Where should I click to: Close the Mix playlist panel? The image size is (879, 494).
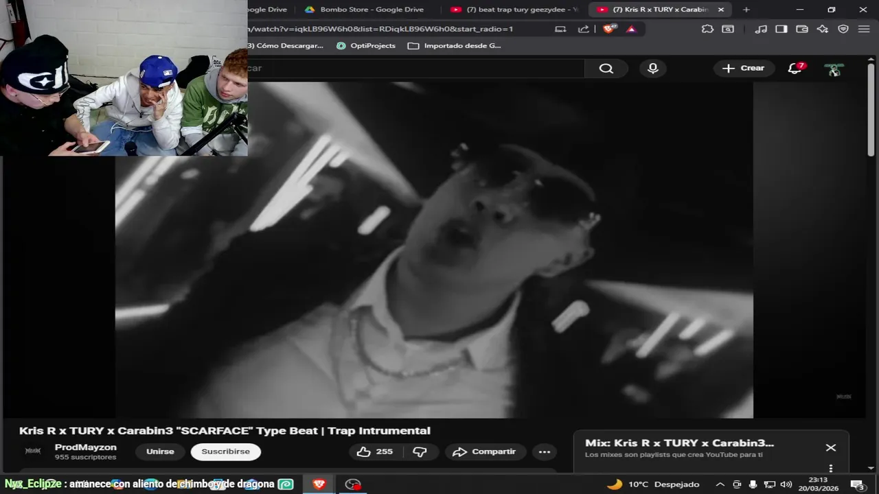tap(831, 447)
